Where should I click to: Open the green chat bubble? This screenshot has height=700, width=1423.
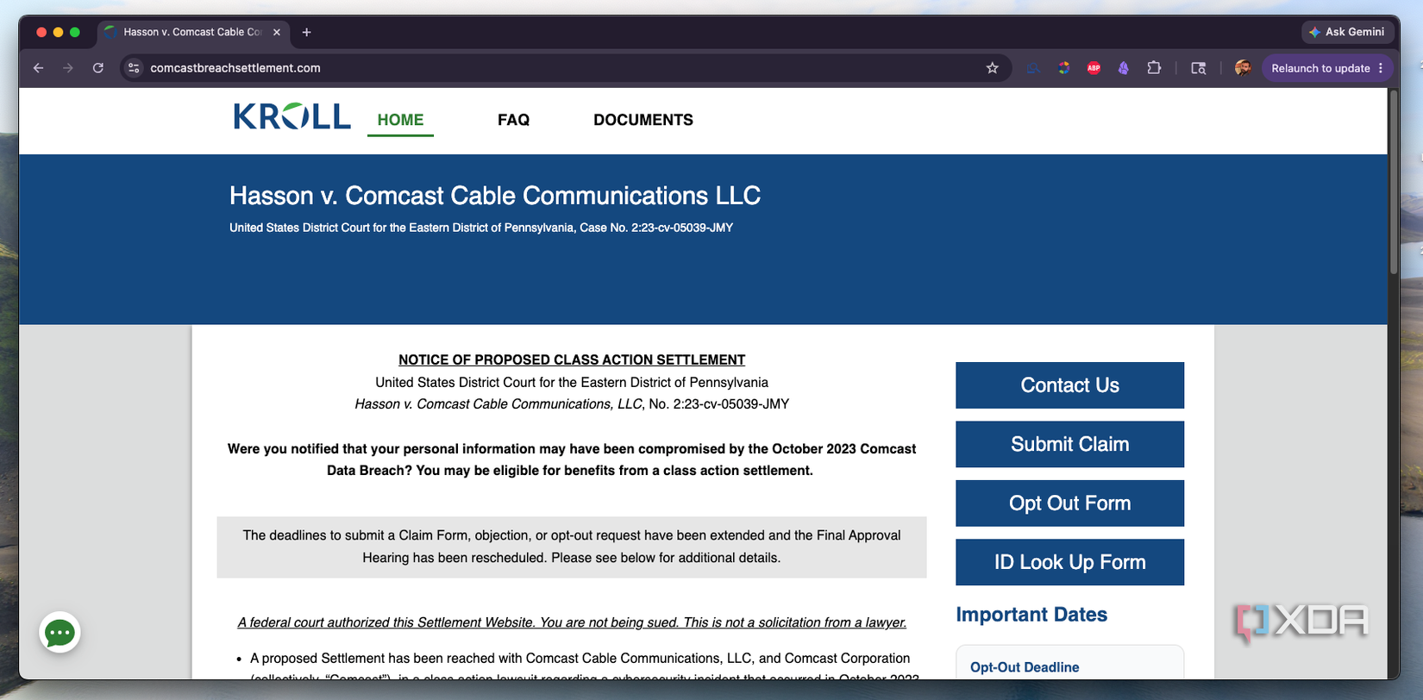60,633
